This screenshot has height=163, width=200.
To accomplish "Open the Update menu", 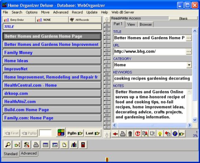I will (x=92, y=12).
